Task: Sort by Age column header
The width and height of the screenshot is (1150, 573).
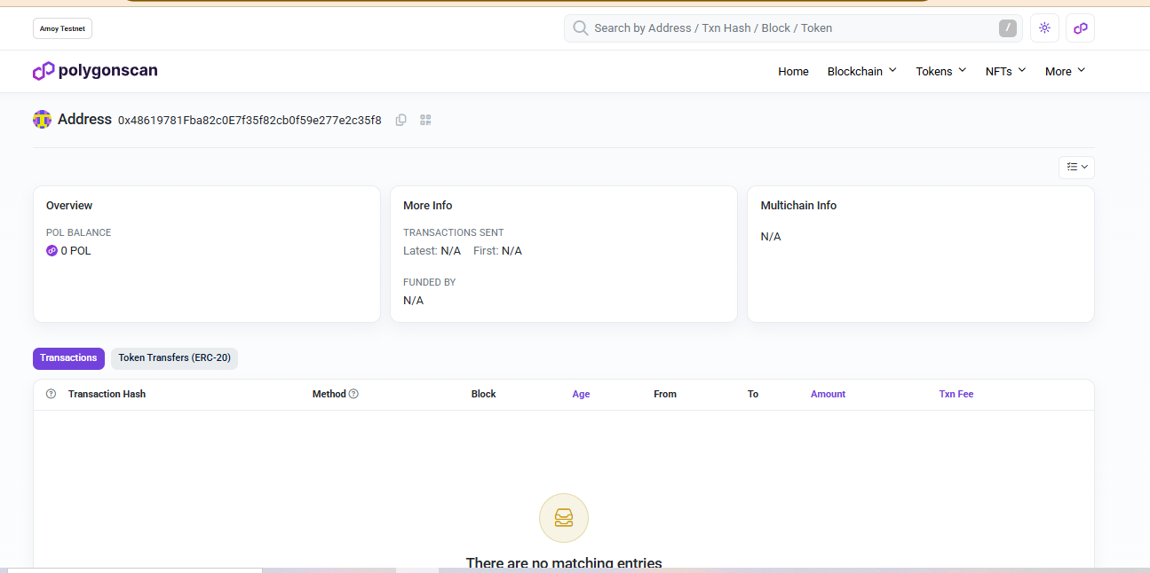Action: tap(581, 394)
